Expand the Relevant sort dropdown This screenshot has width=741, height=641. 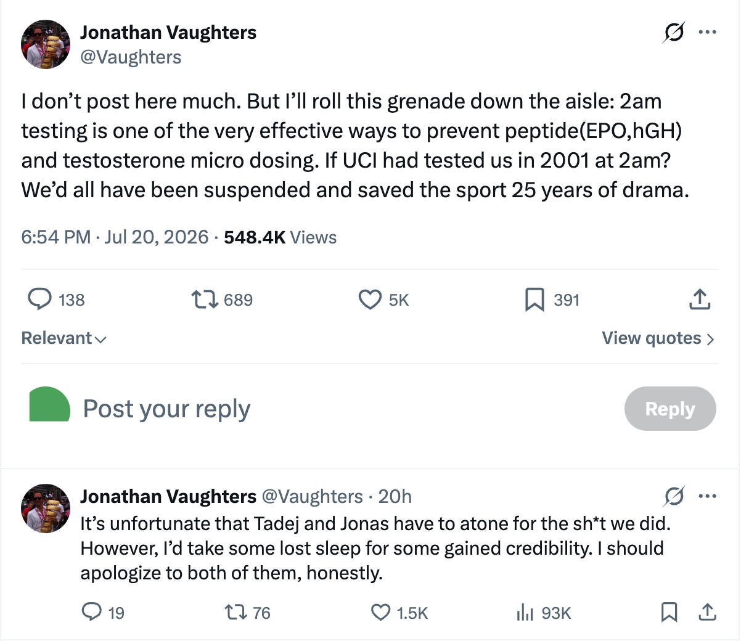coord(63,338)
